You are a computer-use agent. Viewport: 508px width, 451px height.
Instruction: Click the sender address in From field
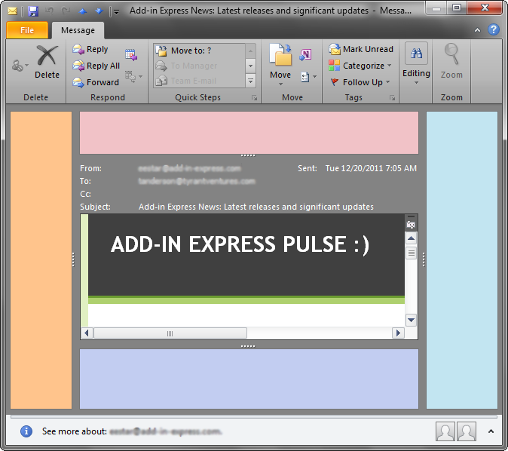(189, 168)
